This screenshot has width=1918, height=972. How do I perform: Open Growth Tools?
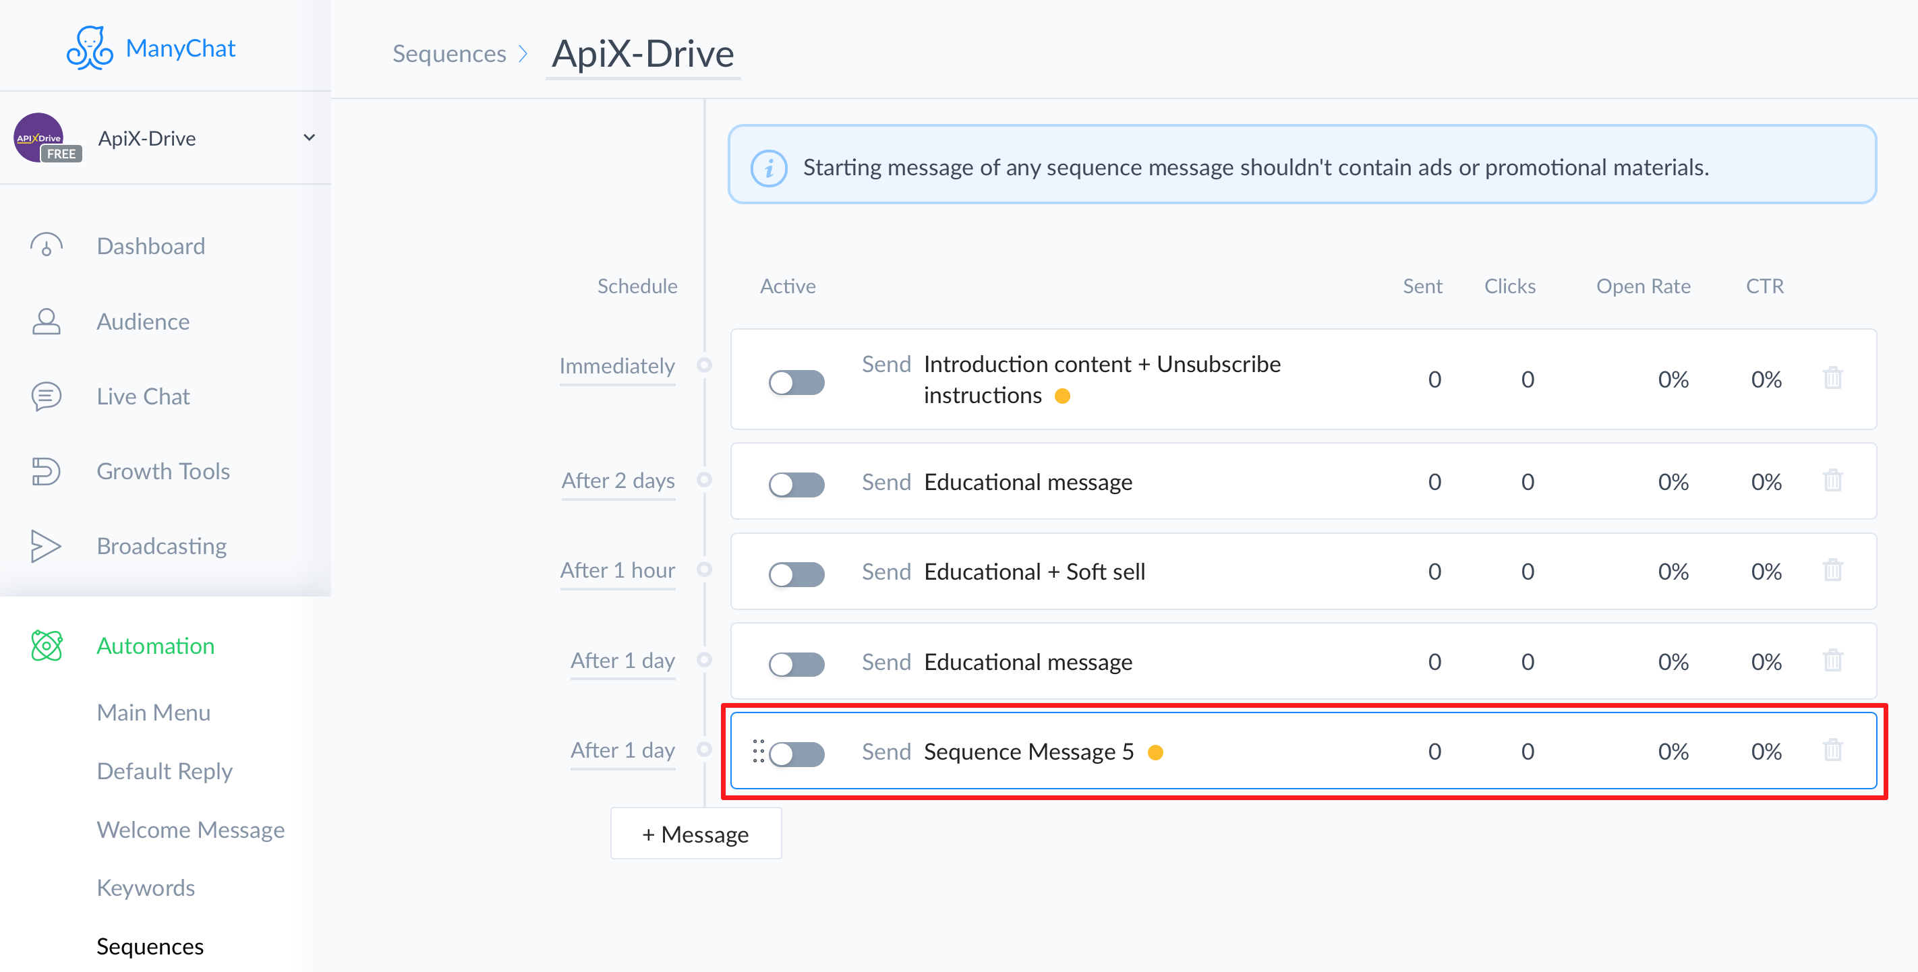163,471
